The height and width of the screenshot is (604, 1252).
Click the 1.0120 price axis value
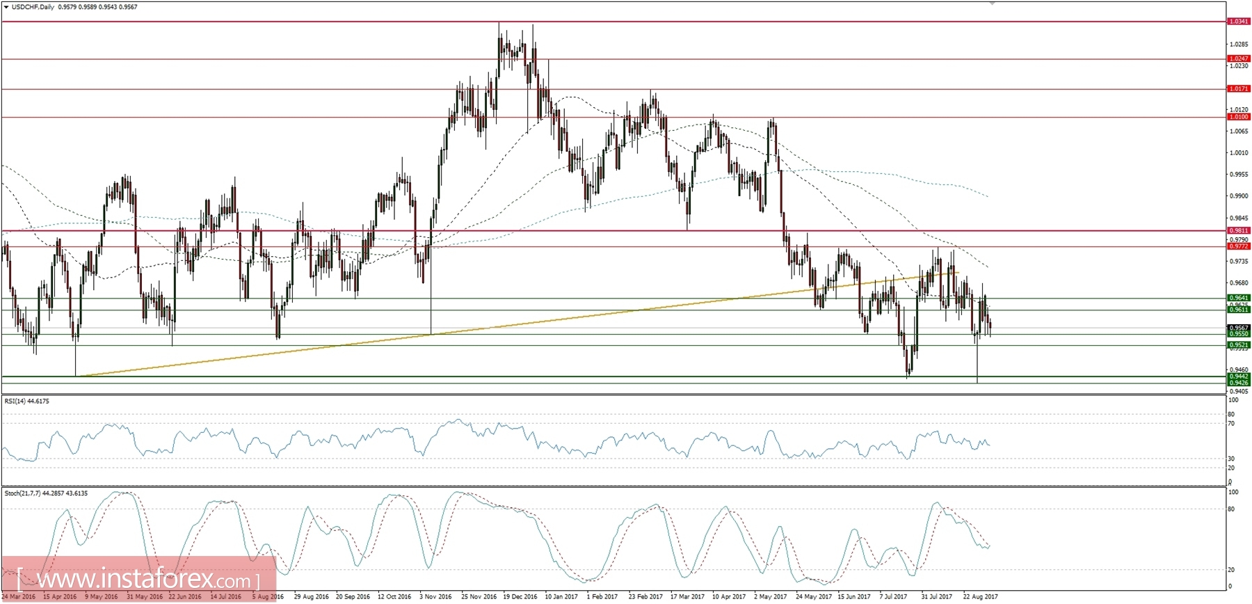(x=1239, y=110)
